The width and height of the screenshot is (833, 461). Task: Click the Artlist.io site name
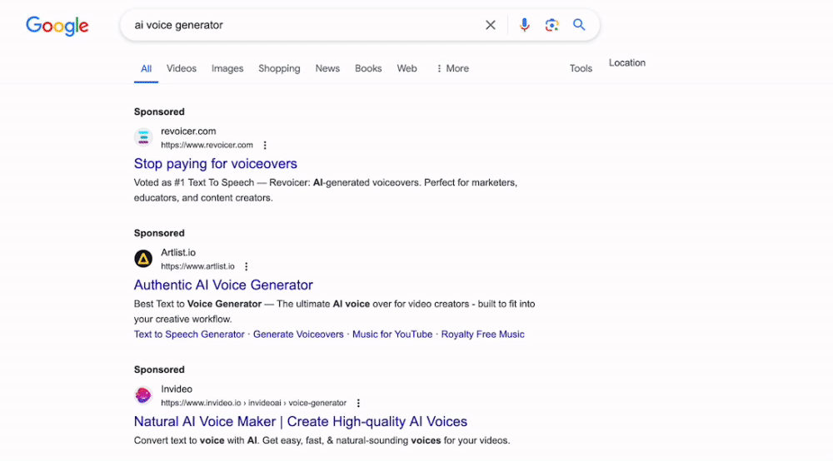pyautogui.click(x=178, y=252)
